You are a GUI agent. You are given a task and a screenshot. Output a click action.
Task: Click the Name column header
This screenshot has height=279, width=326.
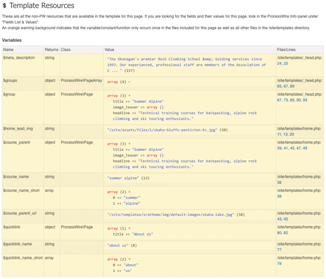pyautogui.click(x=8, y=49)
